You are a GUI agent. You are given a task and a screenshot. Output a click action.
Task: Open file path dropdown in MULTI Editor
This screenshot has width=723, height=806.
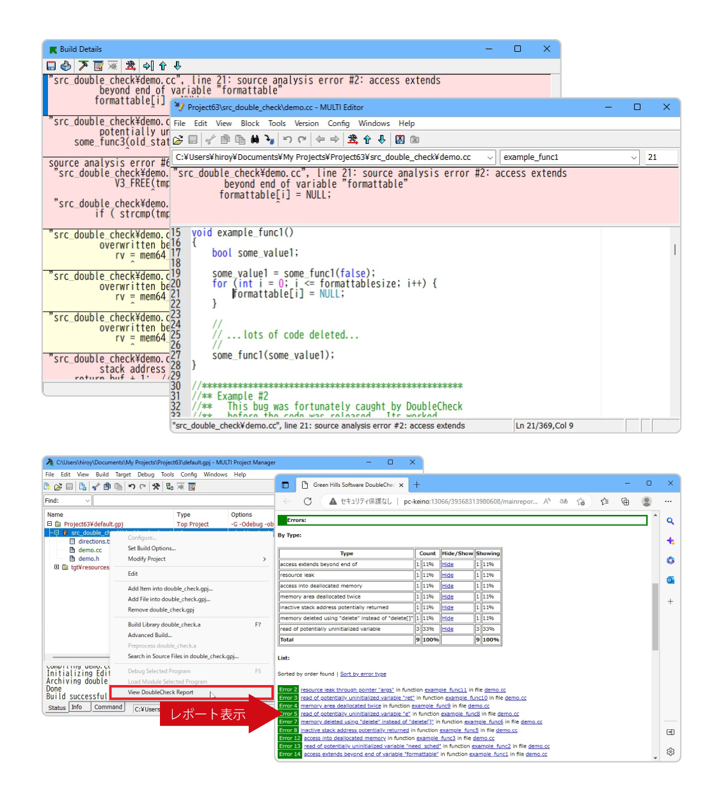click(490, 157)
